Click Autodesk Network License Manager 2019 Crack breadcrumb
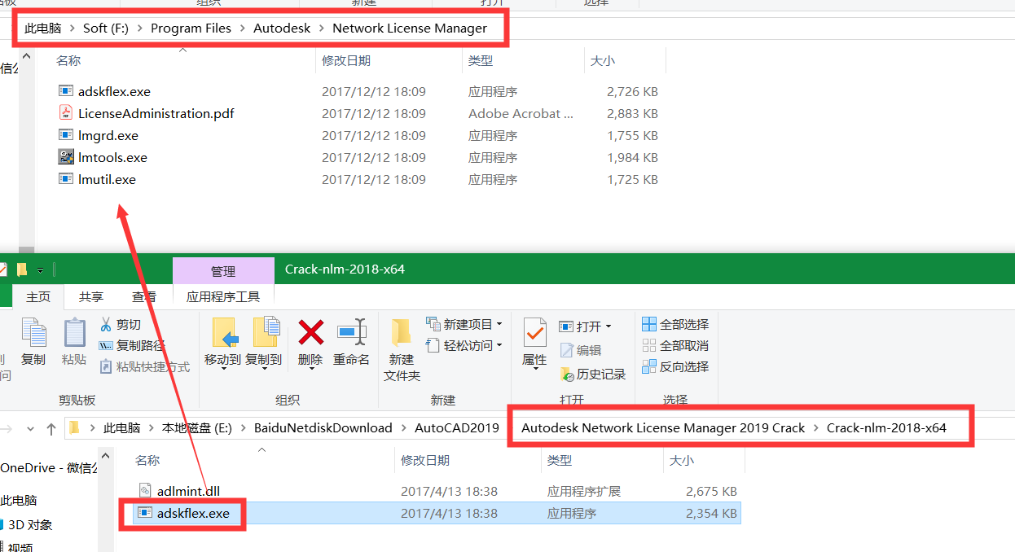The width and height of the screenshot is (1015, 552). tap(663, 427)
